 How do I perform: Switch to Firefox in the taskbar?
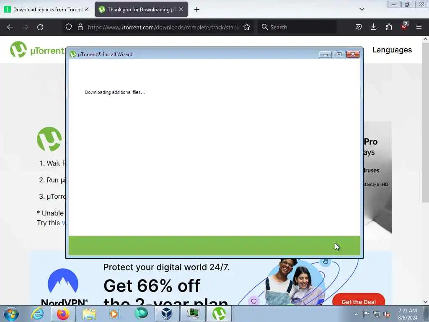pyautogui.click(x=63, y=314)
